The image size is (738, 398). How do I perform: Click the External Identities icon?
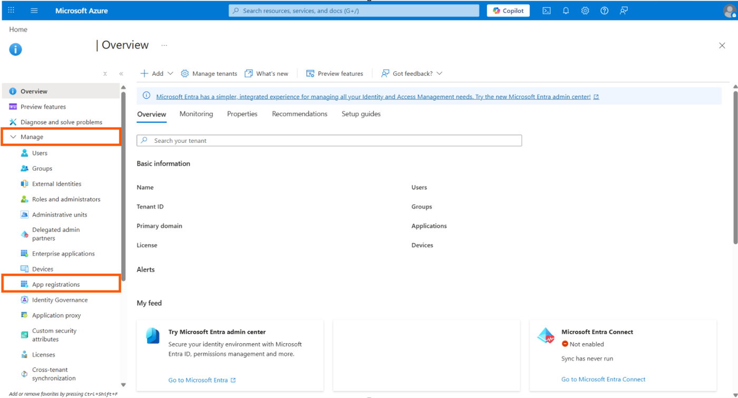click(24, 183)
